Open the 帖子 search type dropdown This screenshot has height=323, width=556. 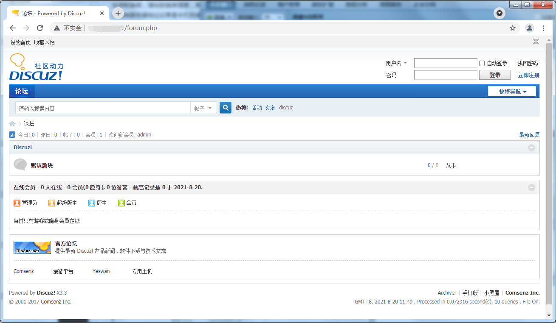(203, 108)
